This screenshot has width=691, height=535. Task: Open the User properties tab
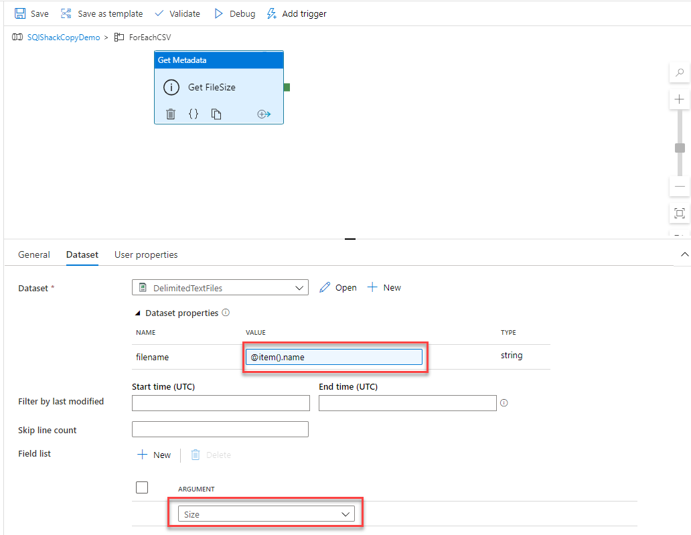[146, 254]
